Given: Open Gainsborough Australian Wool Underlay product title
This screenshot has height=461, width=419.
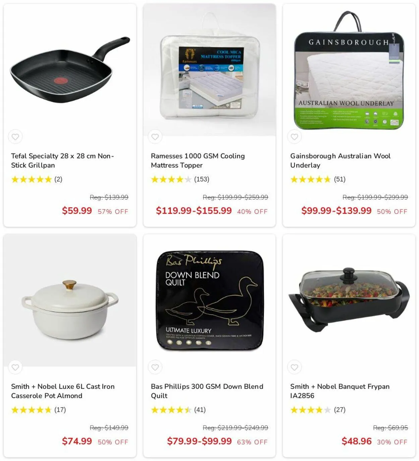Looking at the screenshot, I should (x=340, y=160).
